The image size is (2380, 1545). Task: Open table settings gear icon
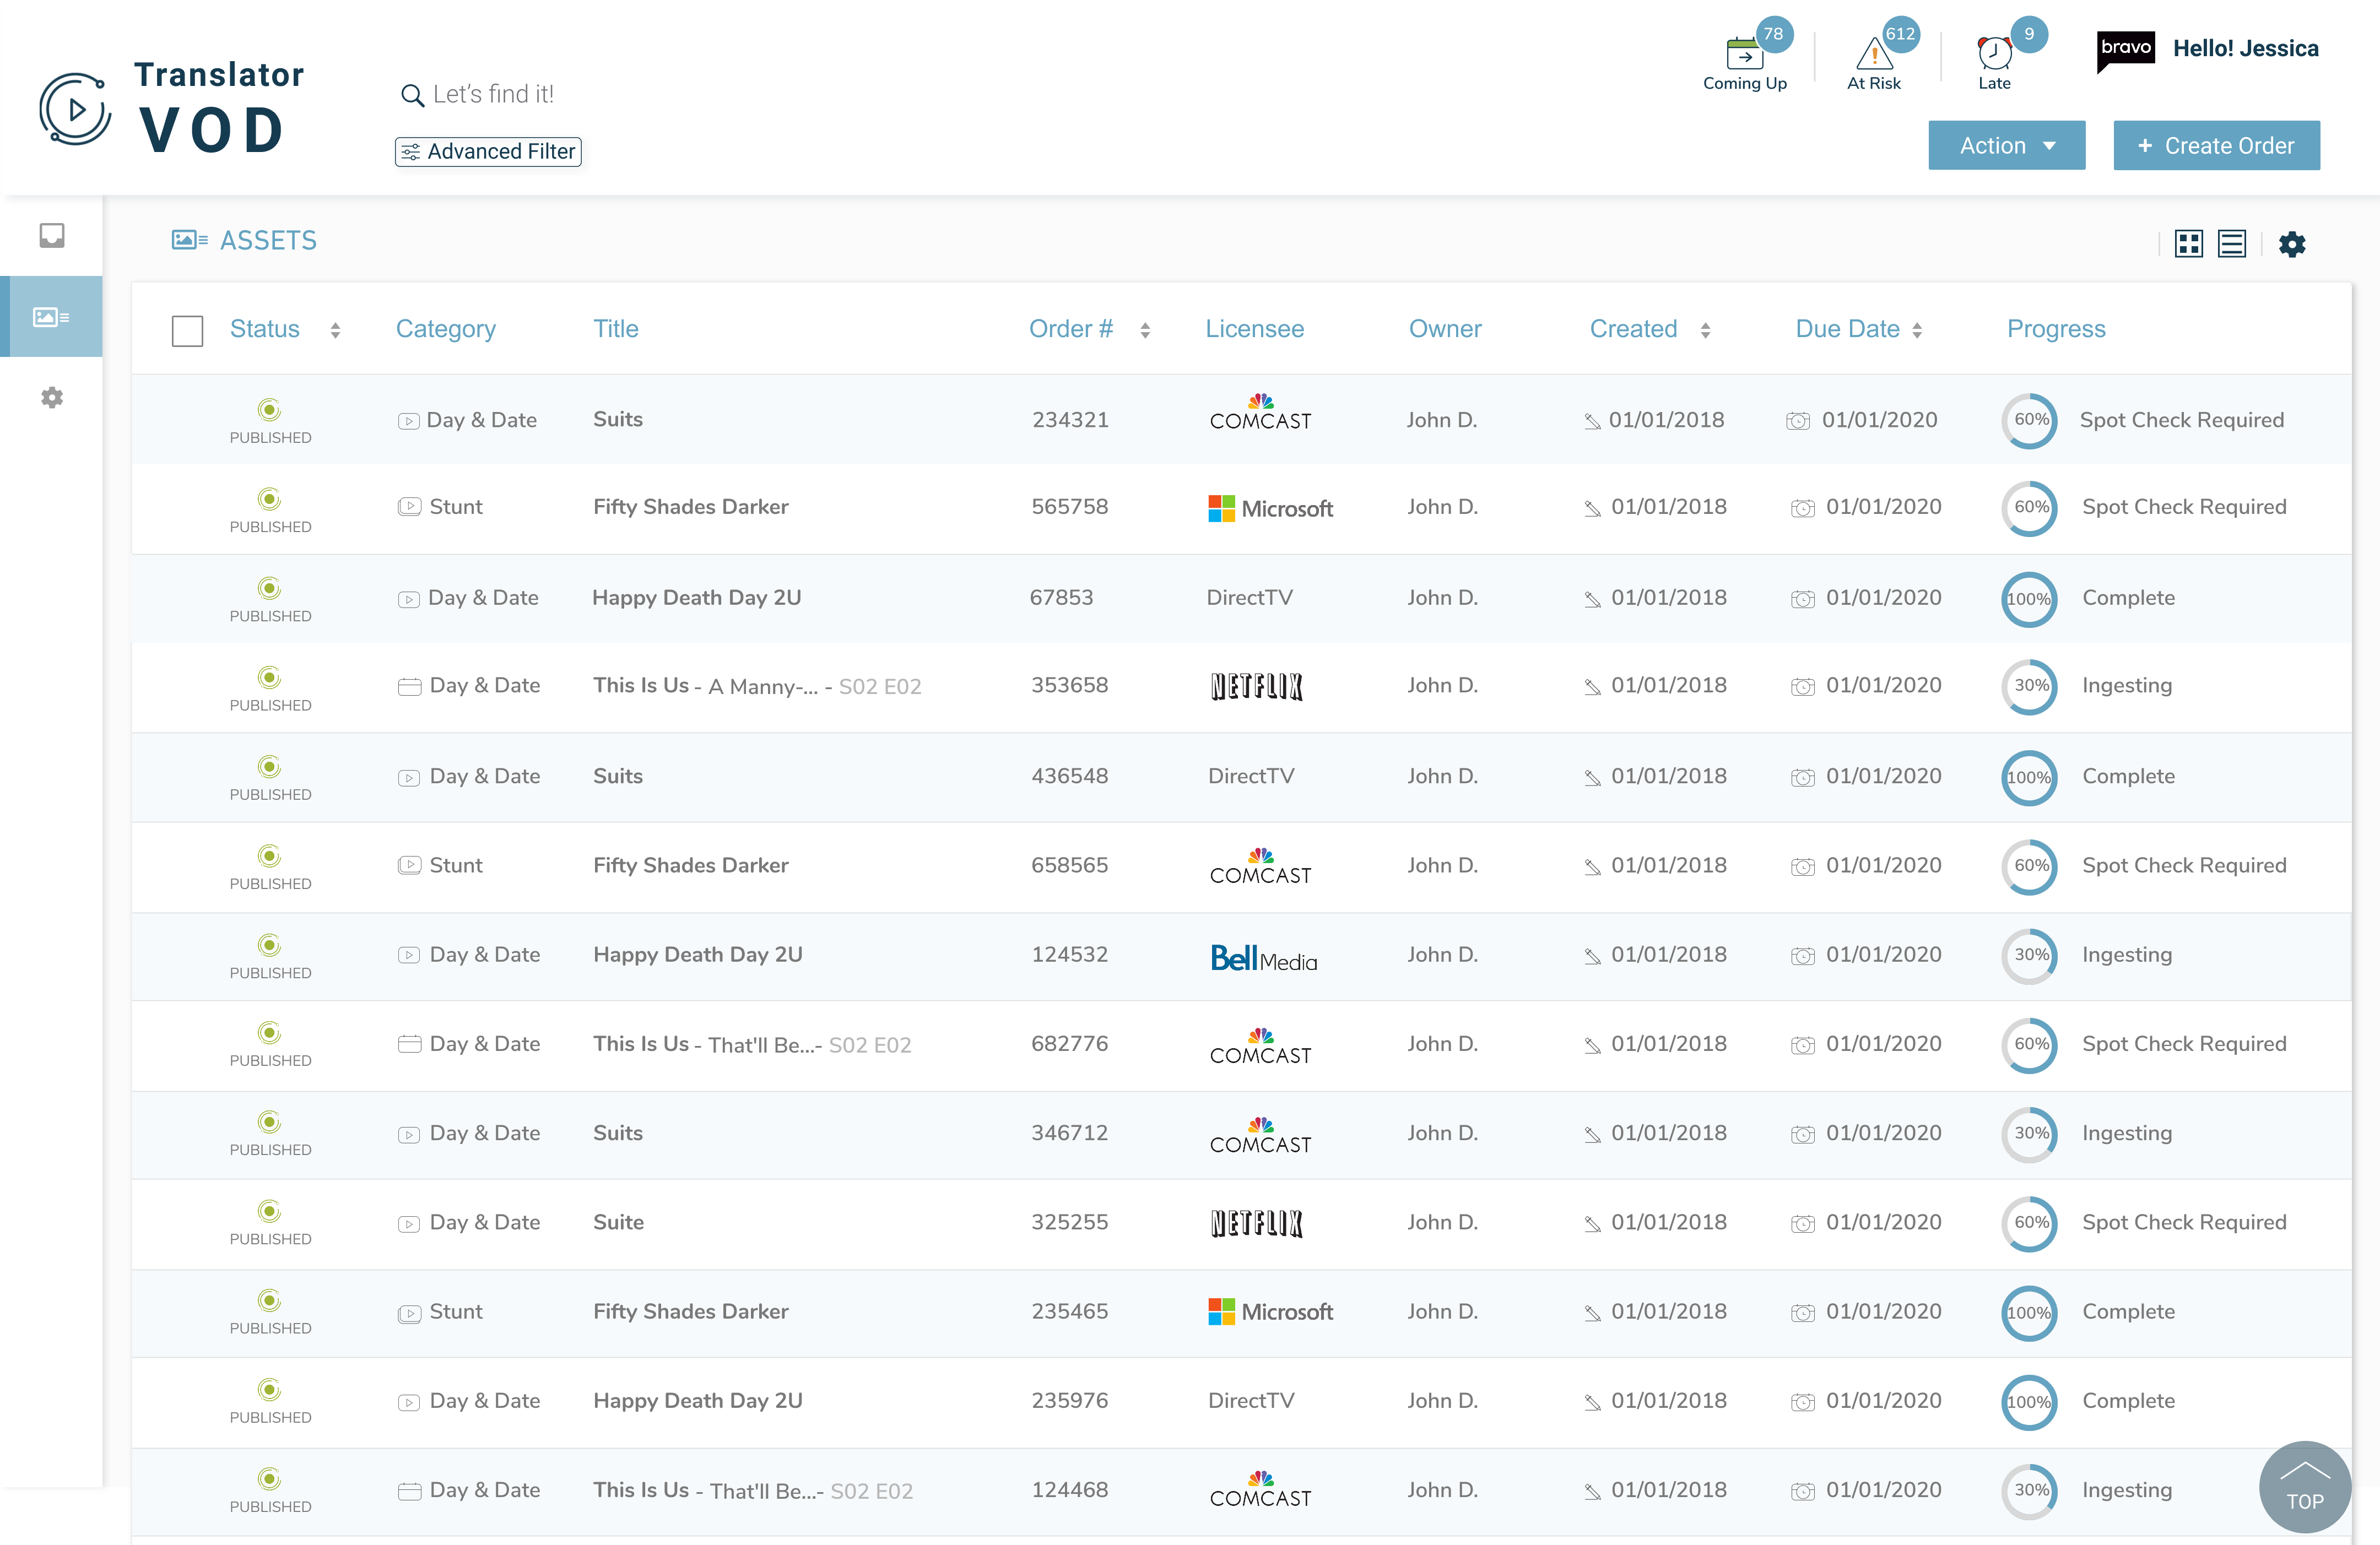2292,244
